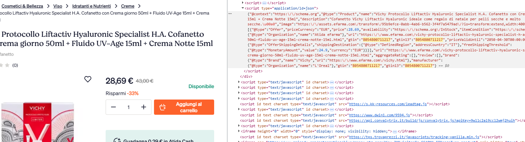This screenshot has width=525, height=142.
Task: Open Cosmetici & Bellezza breadcrumb link
Action: click(22, 6)
